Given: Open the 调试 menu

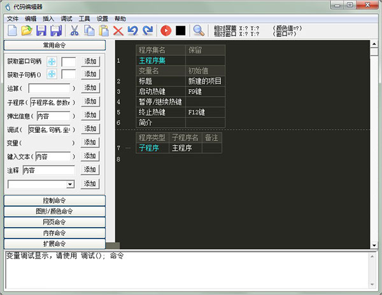Looking at the screenshot, I should coord(66,18).
